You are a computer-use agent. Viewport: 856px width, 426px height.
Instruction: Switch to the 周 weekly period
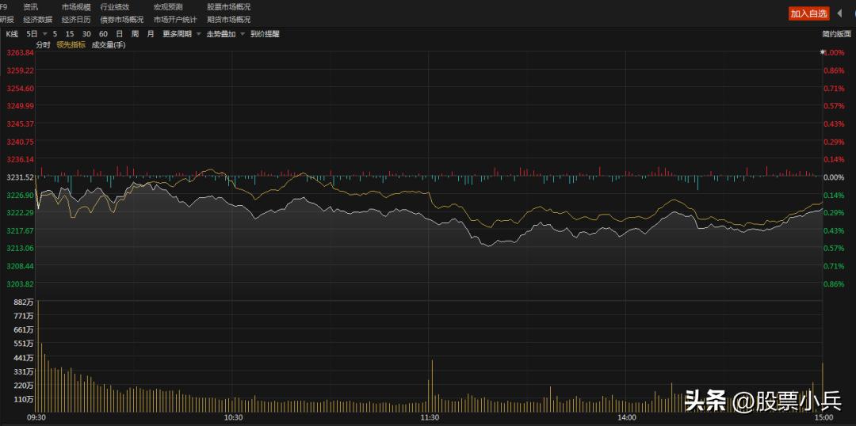tap(135, 34)
